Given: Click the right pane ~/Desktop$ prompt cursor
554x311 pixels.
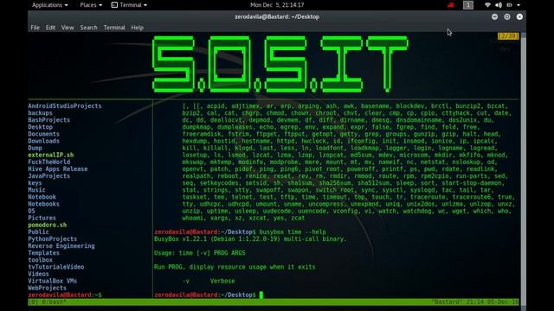Looking at the screenshot, I should tap(261, 295).
